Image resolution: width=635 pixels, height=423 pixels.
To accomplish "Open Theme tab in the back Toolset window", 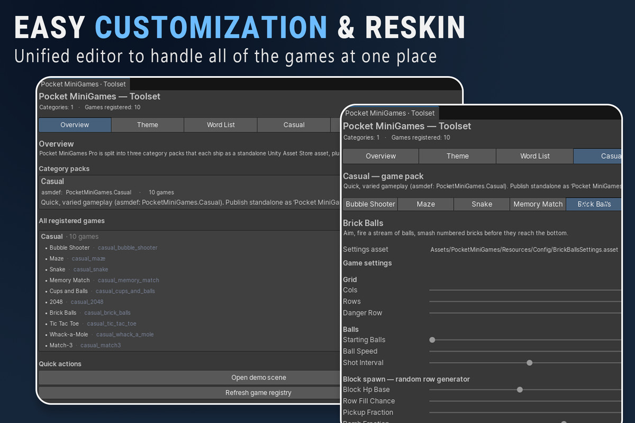I will [x=148, y=125].
